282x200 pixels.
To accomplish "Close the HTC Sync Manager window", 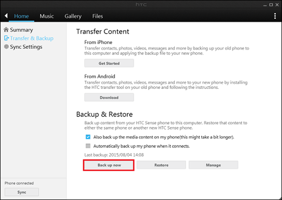I will tap(277, 5).
